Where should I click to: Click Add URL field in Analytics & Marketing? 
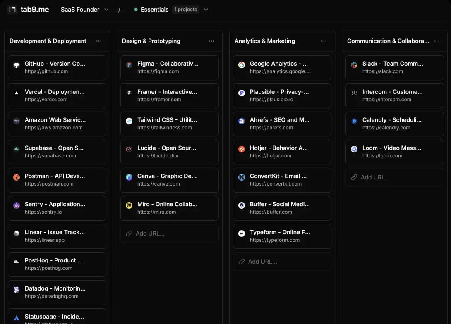click(282, 262)
